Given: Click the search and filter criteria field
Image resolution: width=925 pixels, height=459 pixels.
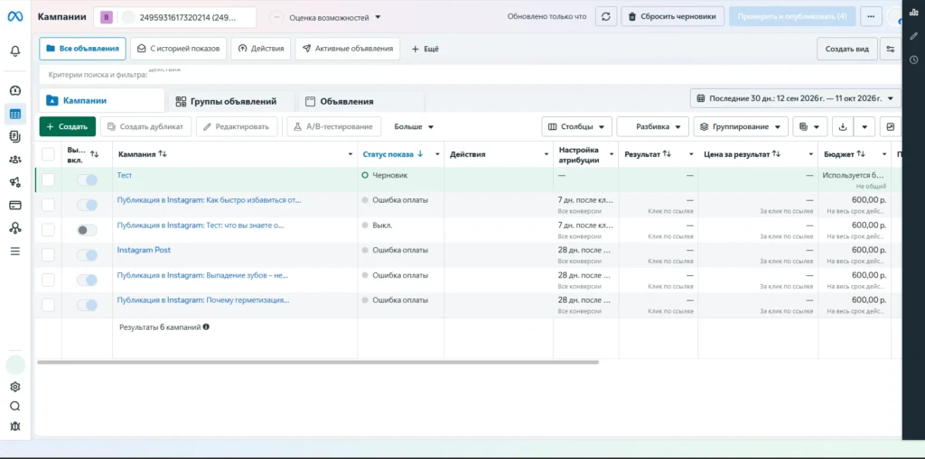Looking at the screenshot, I should point(471,75).
